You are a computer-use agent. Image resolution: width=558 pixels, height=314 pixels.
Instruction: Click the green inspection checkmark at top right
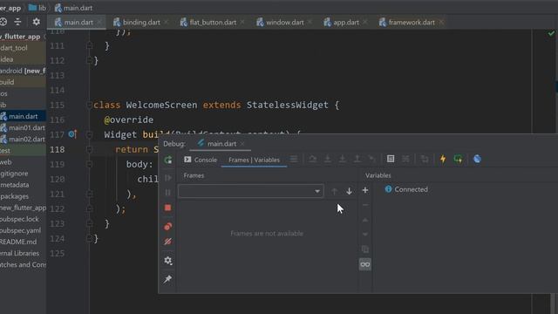pos(551,33)
